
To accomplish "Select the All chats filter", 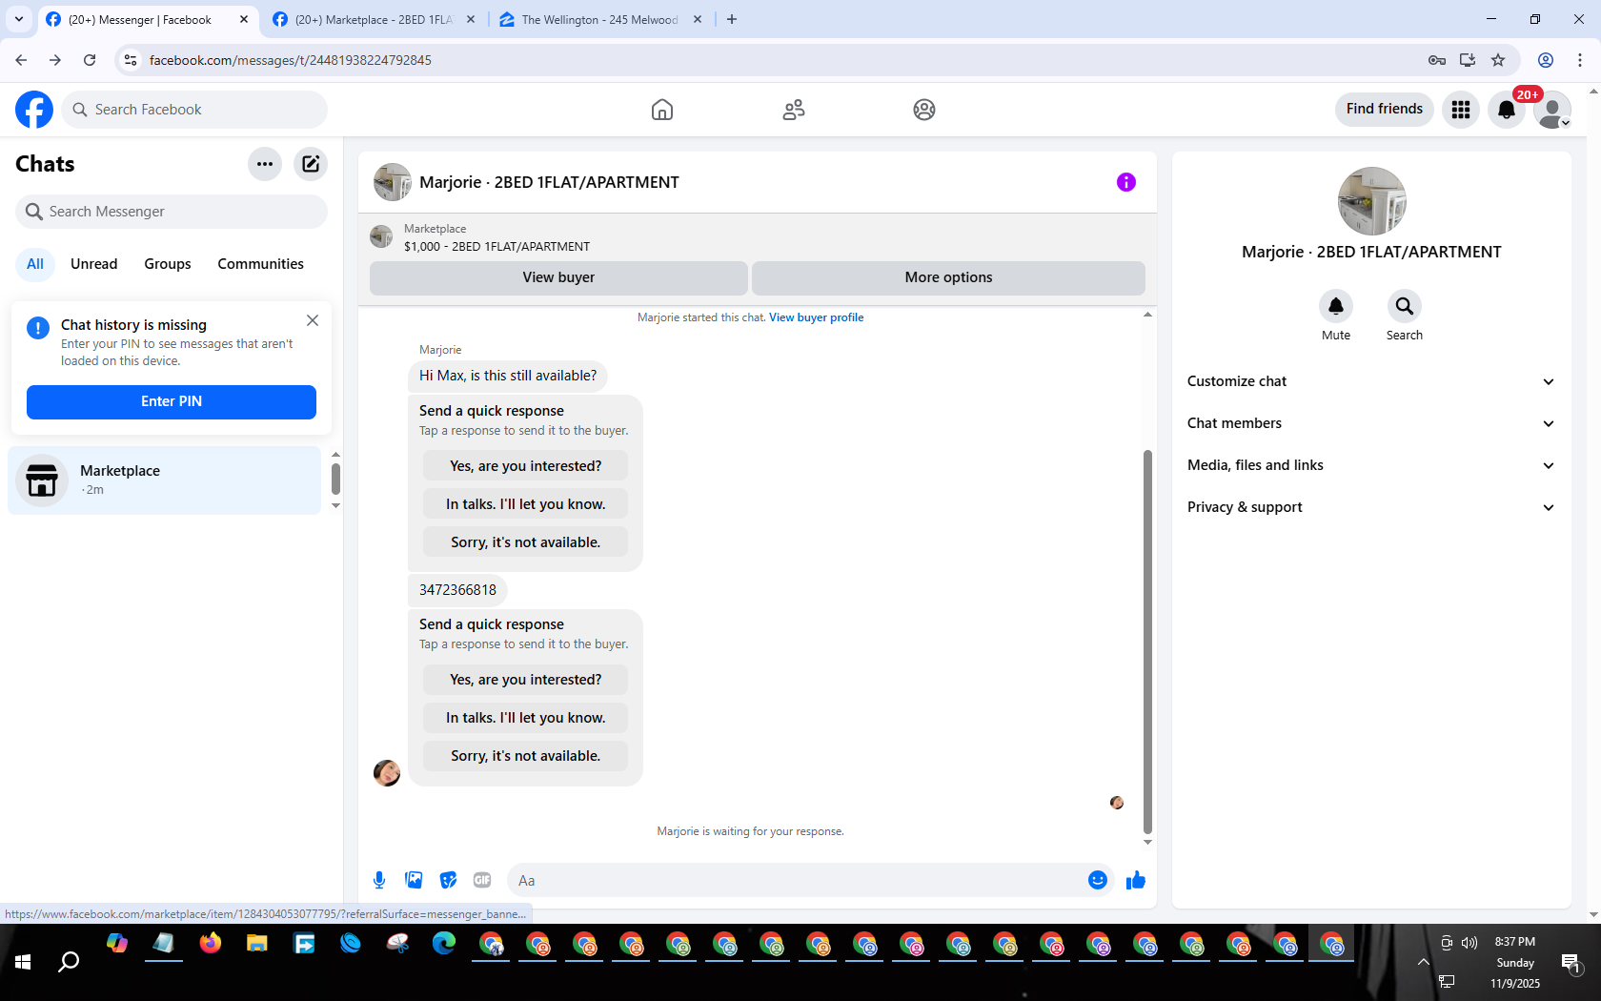I will coord(35,264).
